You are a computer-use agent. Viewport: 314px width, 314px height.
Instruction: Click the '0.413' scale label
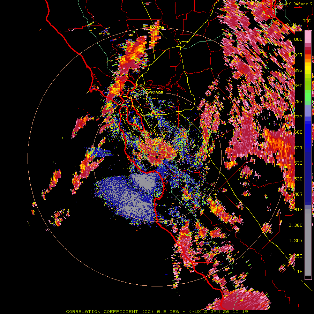pos(296,209)
